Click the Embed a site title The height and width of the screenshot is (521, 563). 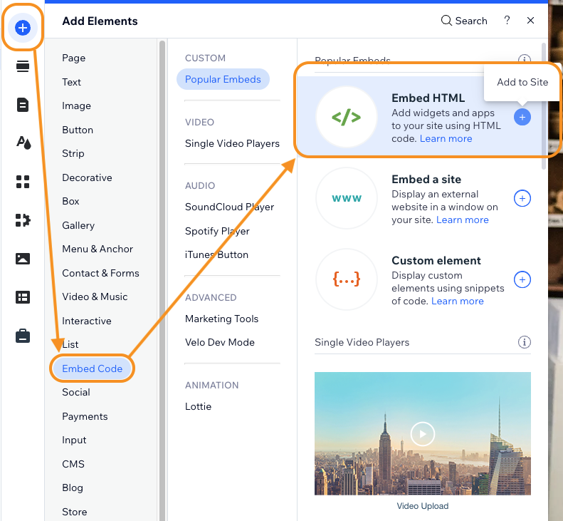pos(426,179)
